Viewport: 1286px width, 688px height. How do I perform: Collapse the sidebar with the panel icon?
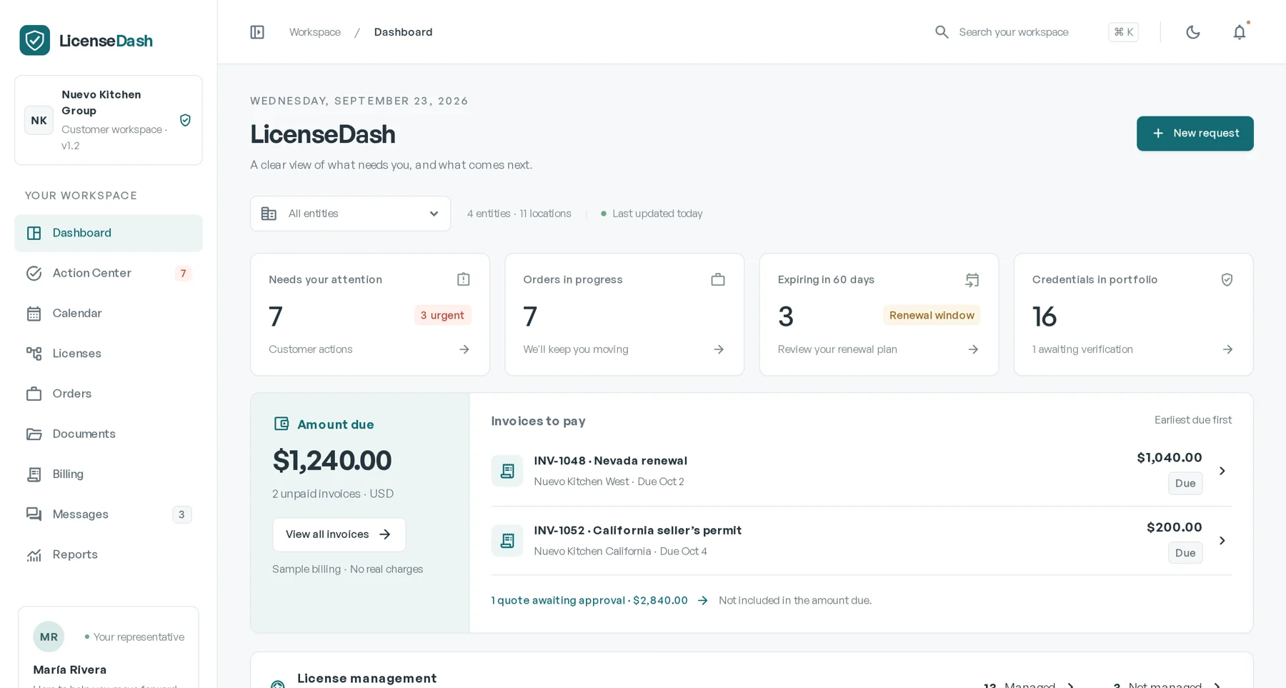click(257, 32)
